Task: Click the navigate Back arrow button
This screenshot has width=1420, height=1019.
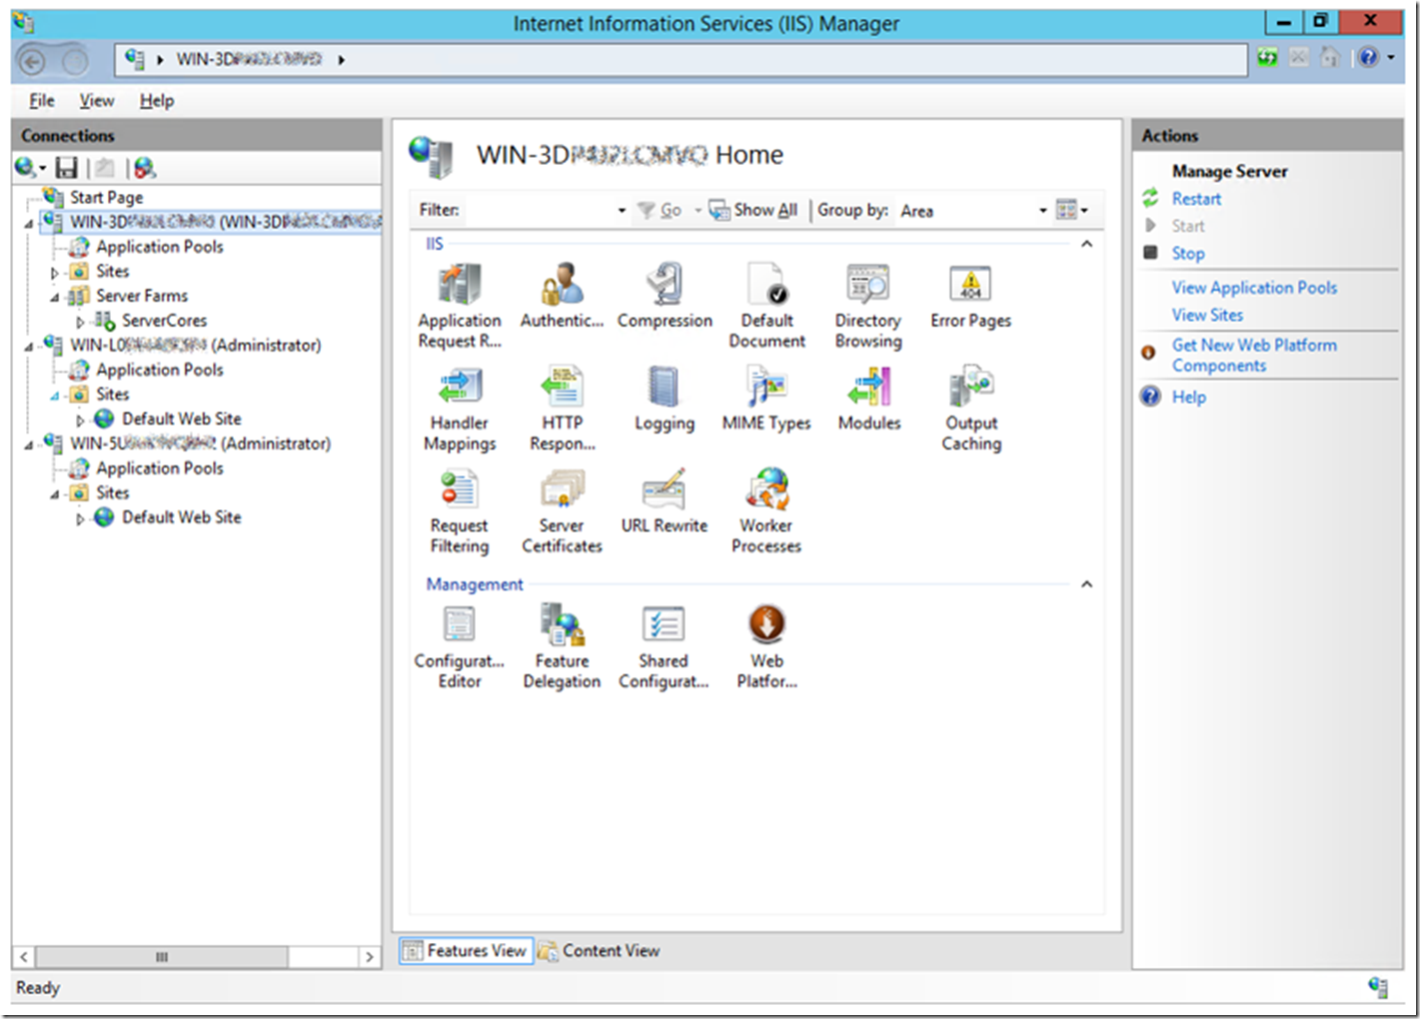Action: pos(32,62)
